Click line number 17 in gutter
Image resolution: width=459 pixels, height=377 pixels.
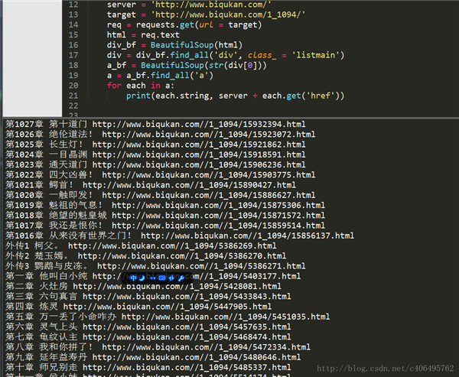[x=73, y=55]
